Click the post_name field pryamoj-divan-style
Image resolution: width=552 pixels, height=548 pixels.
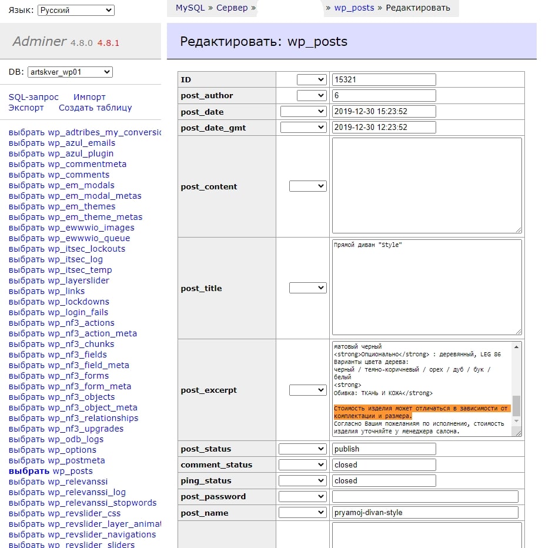point(425,513)
